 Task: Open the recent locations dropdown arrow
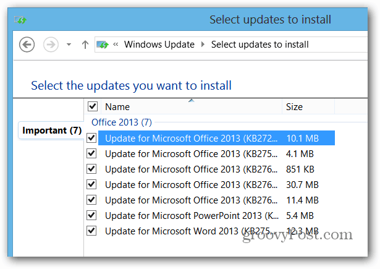(x=69, y=45)
